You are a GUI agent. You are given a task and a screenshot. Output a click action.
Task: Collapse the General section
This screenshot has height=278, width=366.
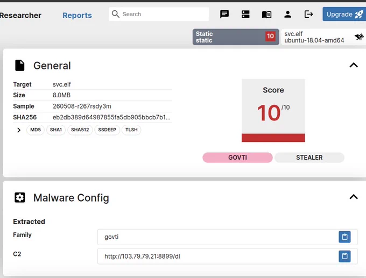pyautogui.click(x=354, y=65)
